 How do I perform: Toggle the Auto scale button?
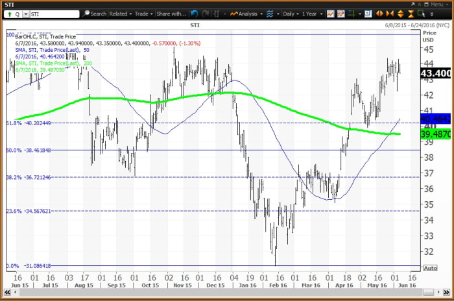429,267
